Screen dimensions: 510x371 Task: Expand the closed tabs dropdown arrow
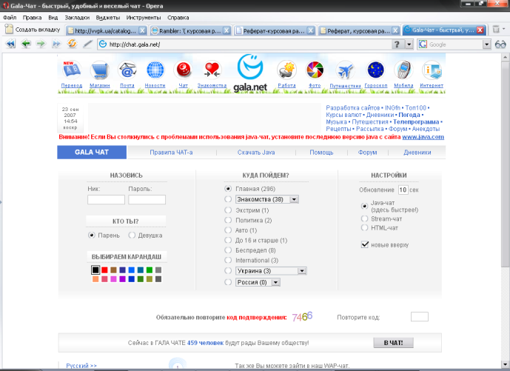504,30
